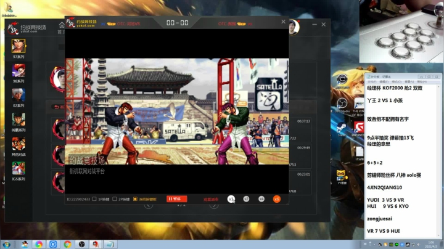Click the Notepad line '6+5+2'

[375, 163]
